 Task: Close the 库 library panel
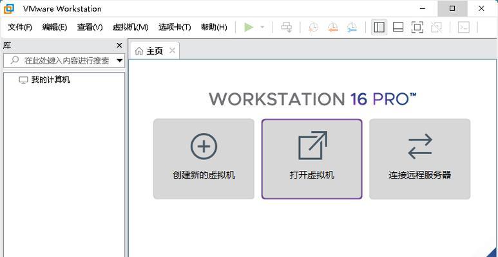click(x=119, y=46)
